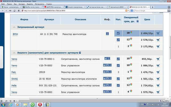Click cart icon for Vemo at 1 086,55р.

click(158, 66)
